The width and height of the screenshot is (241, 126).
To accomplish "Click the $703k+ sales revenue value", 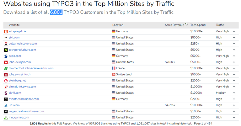I will point(170,62).
